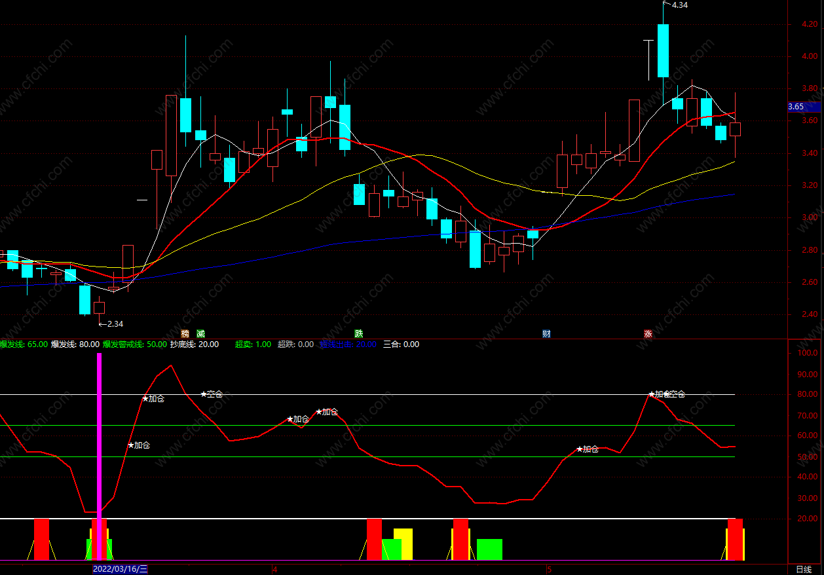Click the red 涨 info marker
The width and height of the screenshot is (824, 575).
(x=648, y=333)
